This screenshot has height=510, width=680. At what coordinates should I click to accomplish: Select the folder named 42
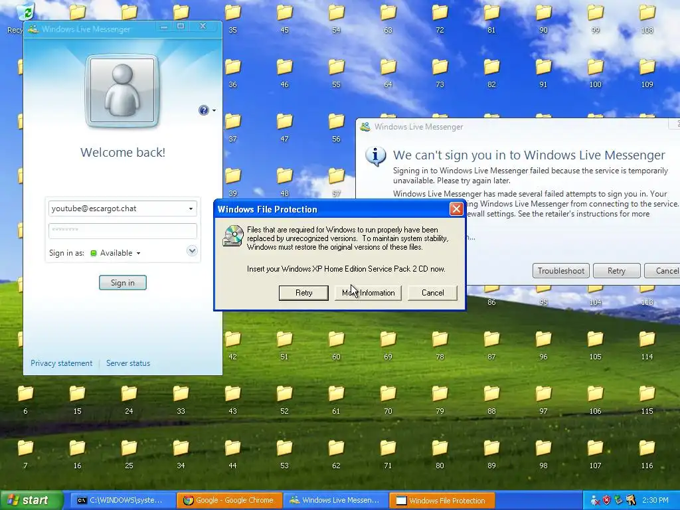(233, 345)
